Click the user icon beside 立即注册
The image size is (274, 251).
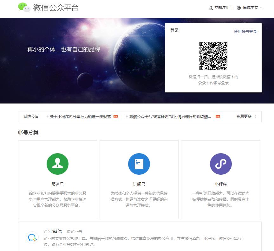[x=211, y=8]
